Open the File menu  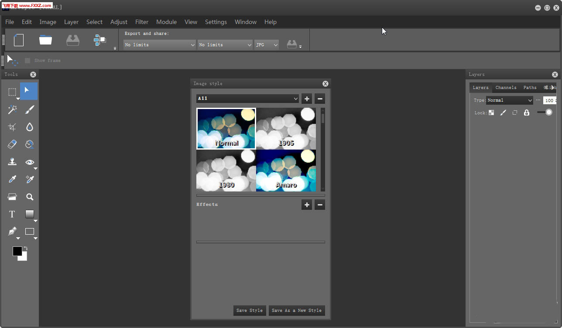tap(10, 22)
